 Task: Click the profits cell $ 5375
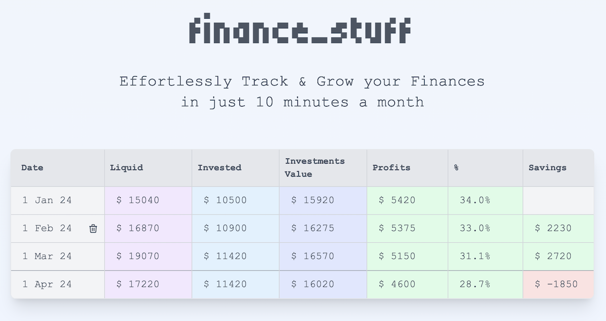point(408,229)
